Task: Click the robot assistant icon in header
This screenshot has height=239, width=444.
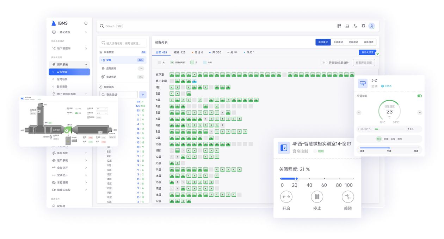Action: [363, 26]
